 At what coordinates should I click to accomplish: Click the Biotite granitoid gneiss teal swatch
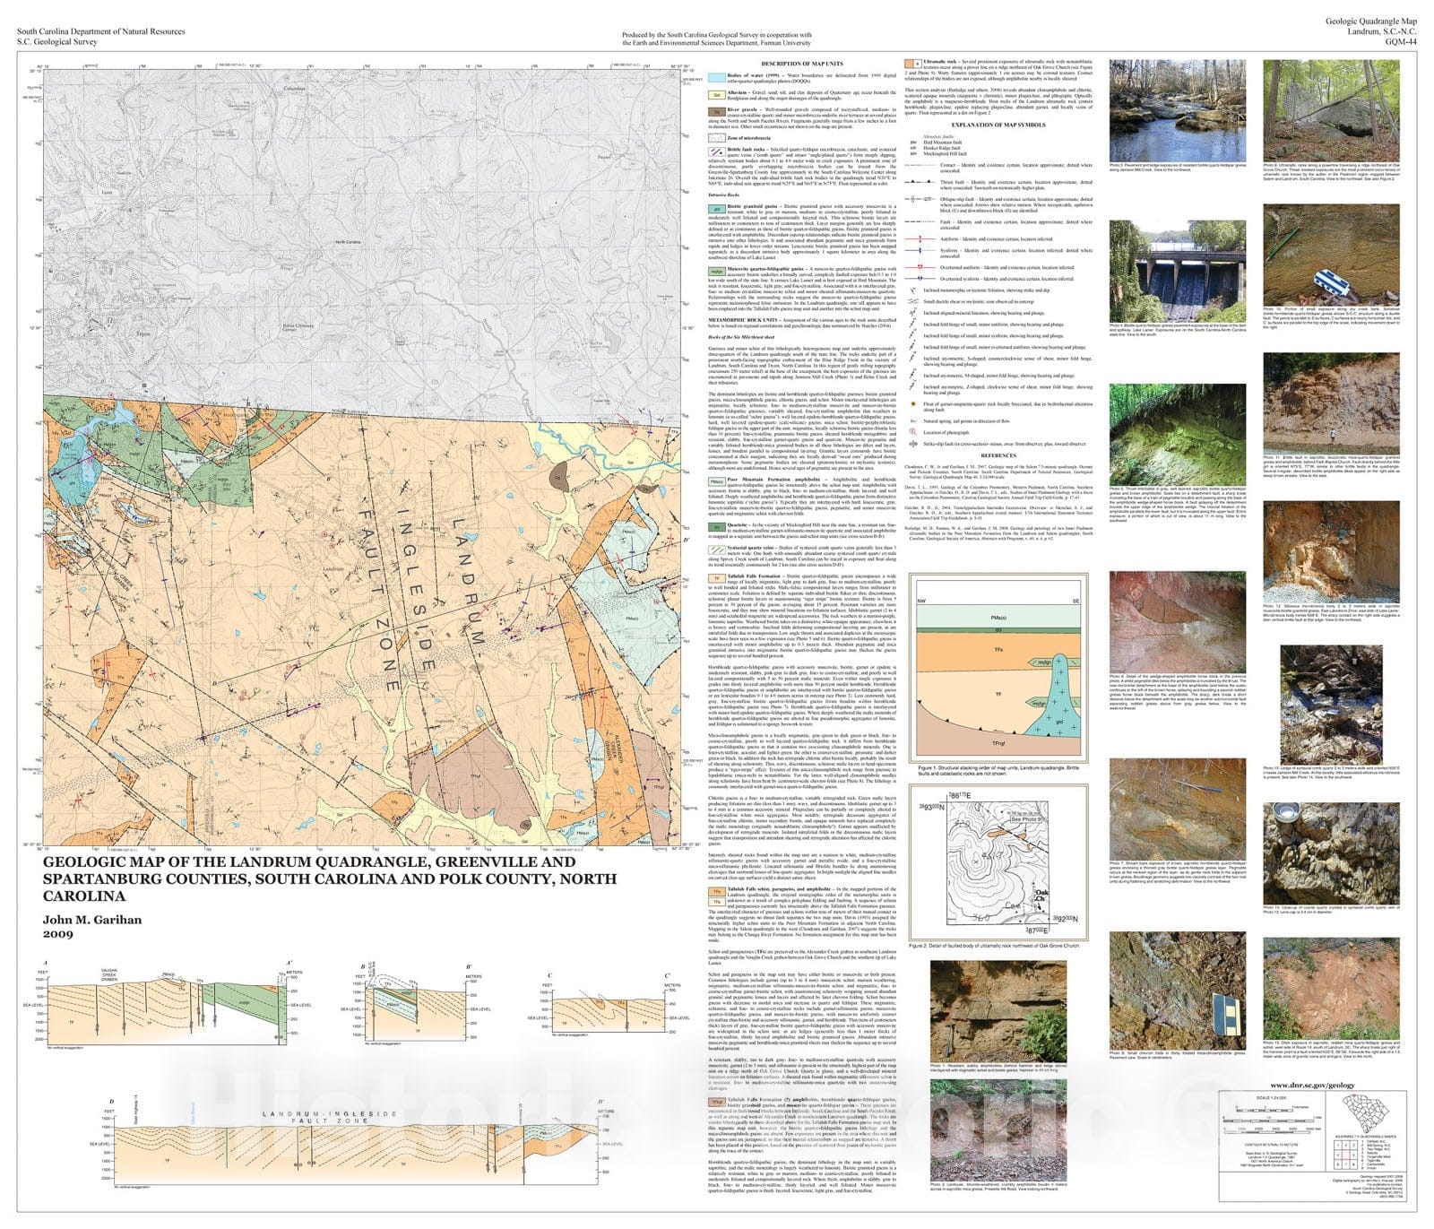coord(716,209)
